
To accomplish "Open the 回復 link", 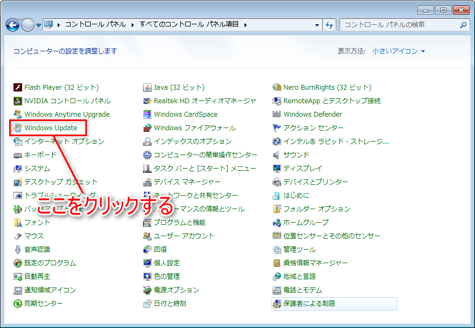I will pos(160,250).
